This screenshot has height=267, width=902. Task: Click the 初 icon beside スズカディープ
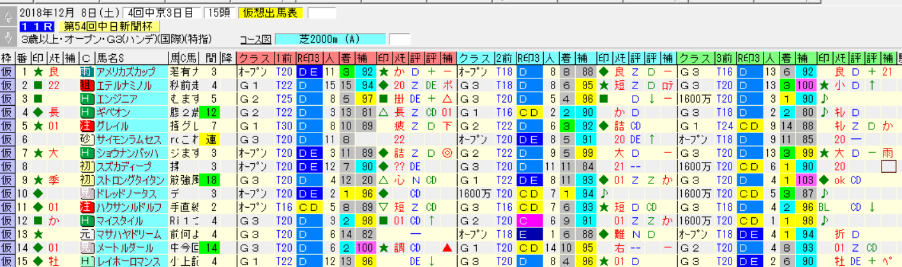pyautogui.click(x=87, y=166)
